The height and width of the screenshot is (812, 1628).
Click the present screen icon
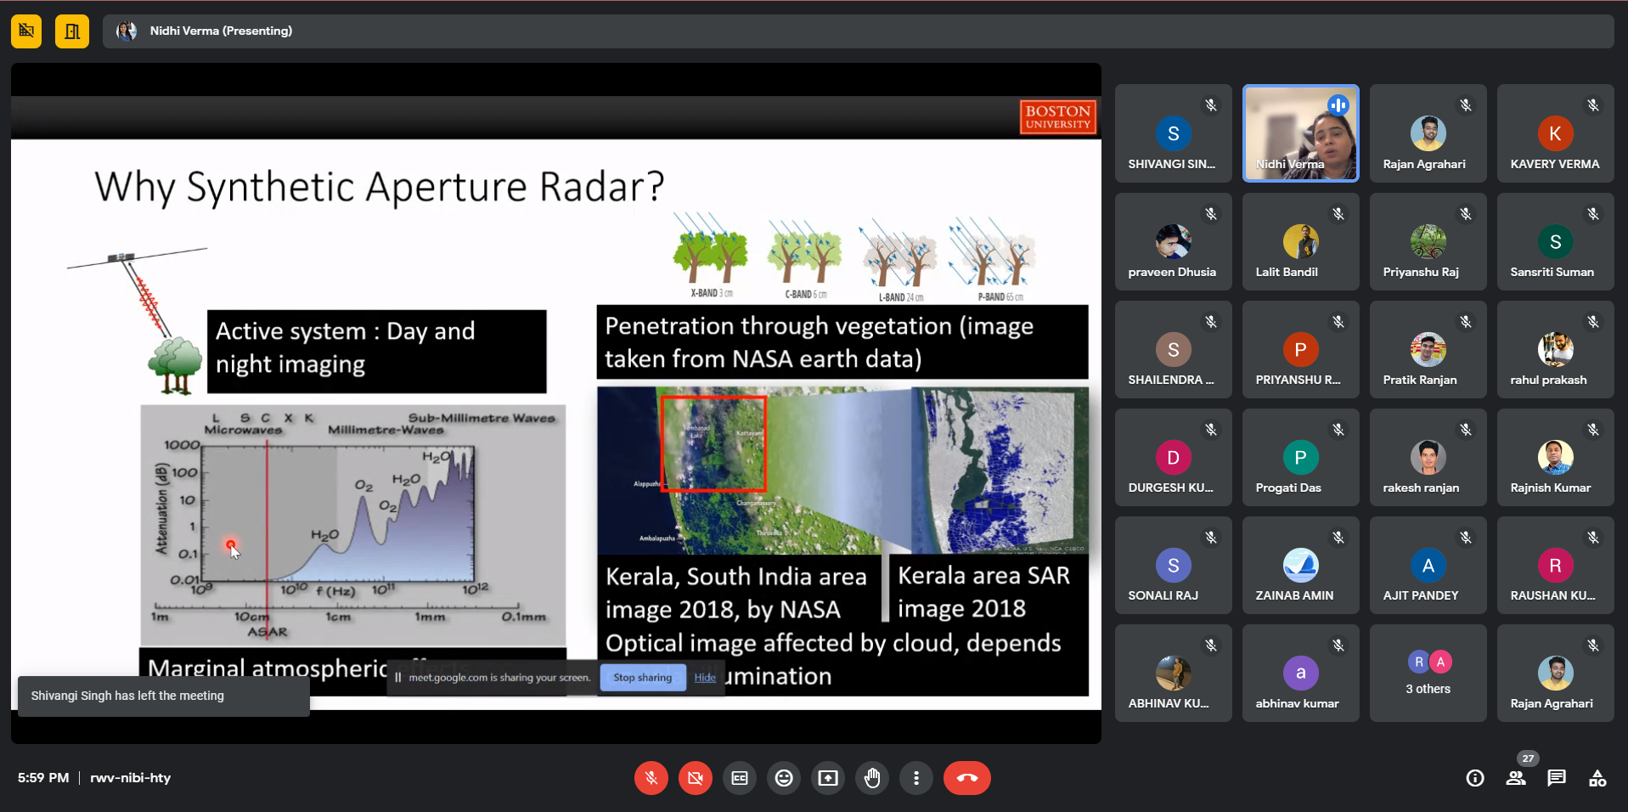[827, 778]
